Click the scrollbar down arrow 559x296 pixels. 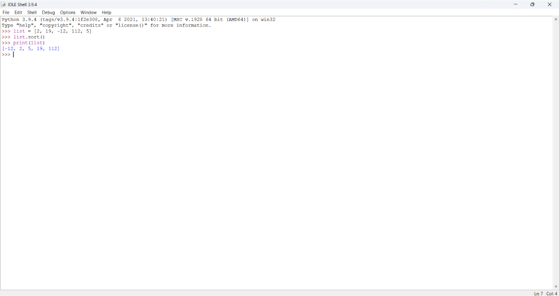(x=556, y=287)
